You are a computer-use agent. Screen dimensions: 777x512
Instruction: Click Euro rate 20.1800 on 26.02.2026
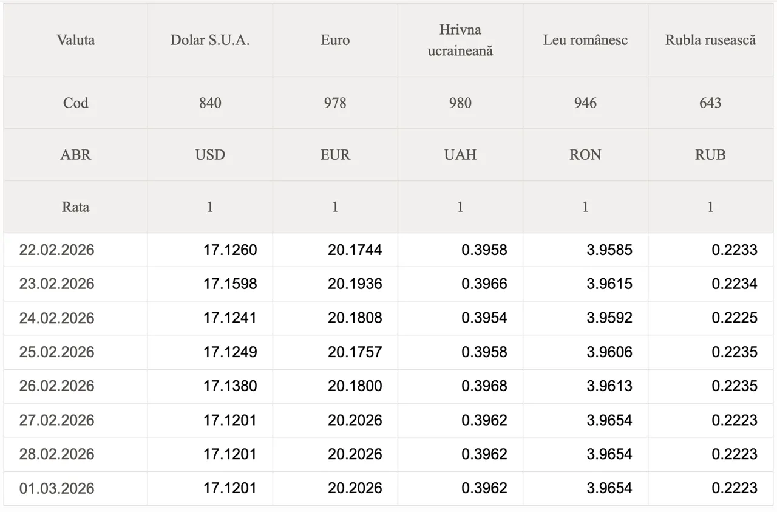(x=355, y=386)
